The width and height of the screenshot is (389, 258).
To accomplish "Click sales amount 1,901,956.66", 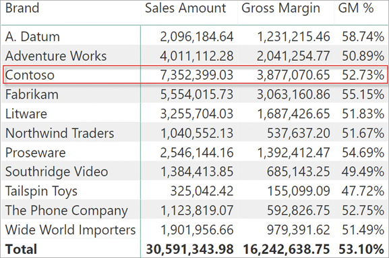I will [197, 230].
